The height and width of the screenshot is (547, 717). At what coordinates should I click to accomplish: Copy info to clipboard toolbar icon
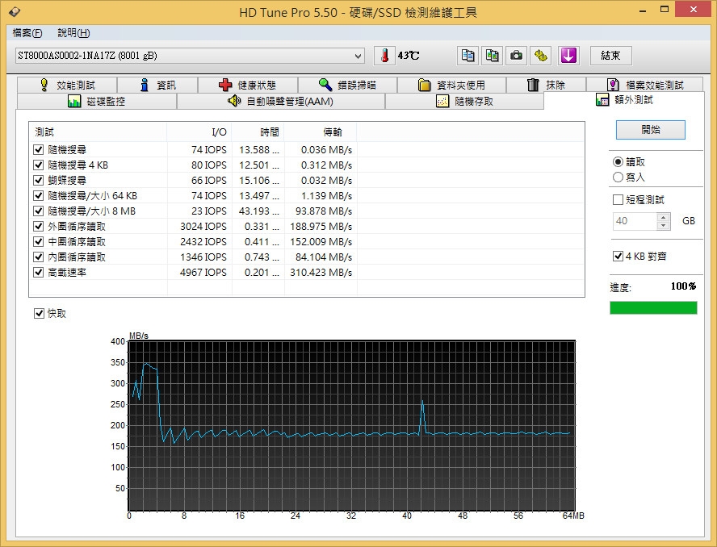point(468,56)
